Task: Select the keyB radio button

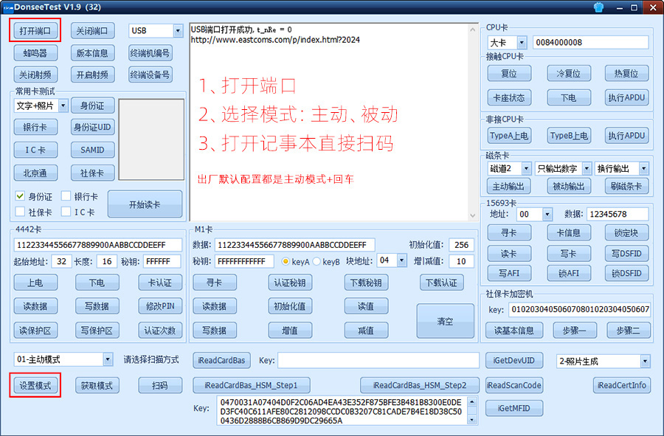Action: [x=318, y=261]
